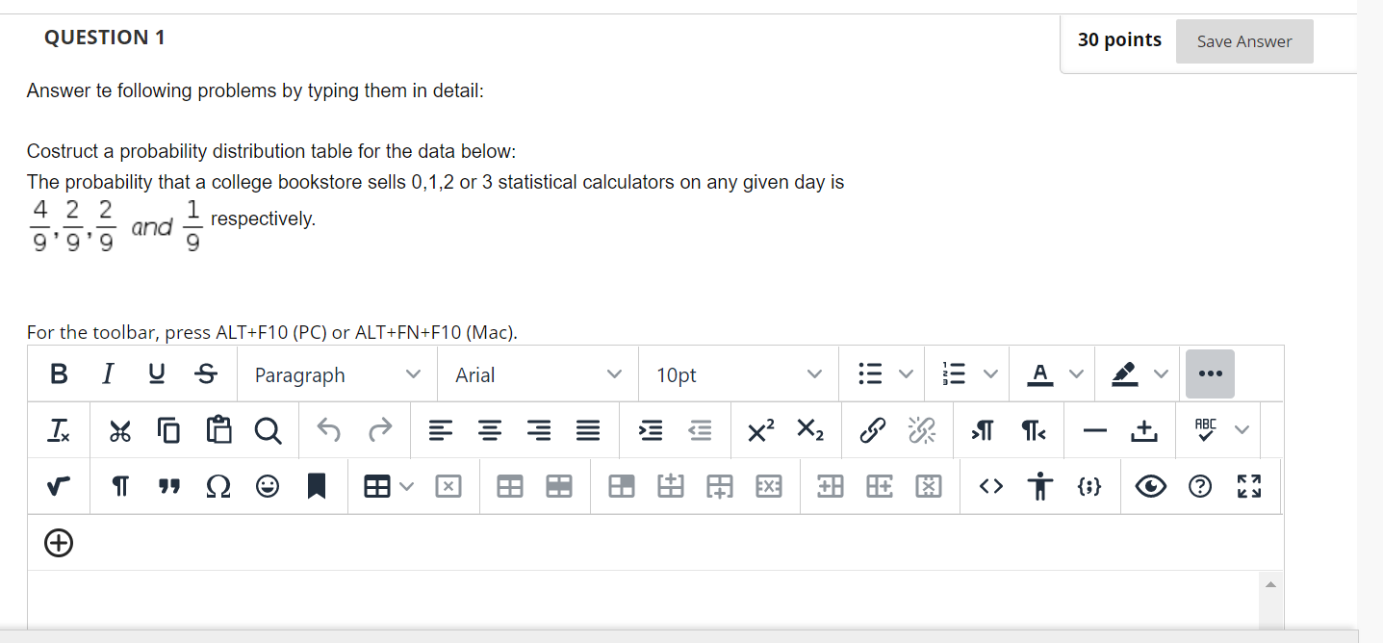Decrease paragraph indent
This screenshot has height=643, width=1383.
click(700, 432)
